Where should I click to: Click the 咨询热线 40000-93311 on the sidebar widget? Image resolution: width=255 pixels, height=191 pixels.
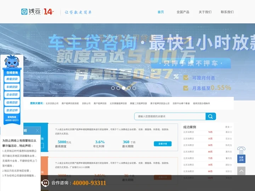point(12,119)
